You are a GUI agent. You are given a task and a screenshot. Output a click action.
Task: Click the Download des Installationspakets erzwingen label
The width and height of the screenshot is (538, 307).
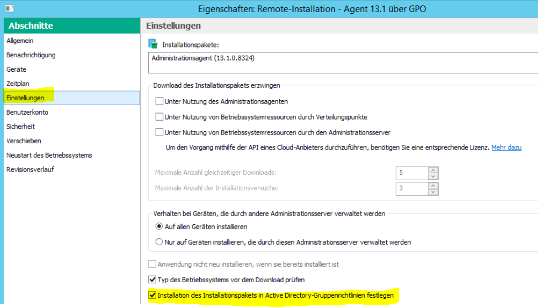pyautogui.click(x=216, y=85)
